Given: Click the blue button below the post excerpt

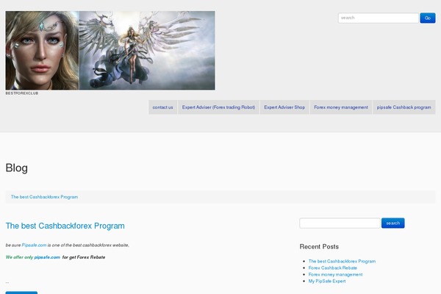Looking at the screenshot, I should pos(21,293).
